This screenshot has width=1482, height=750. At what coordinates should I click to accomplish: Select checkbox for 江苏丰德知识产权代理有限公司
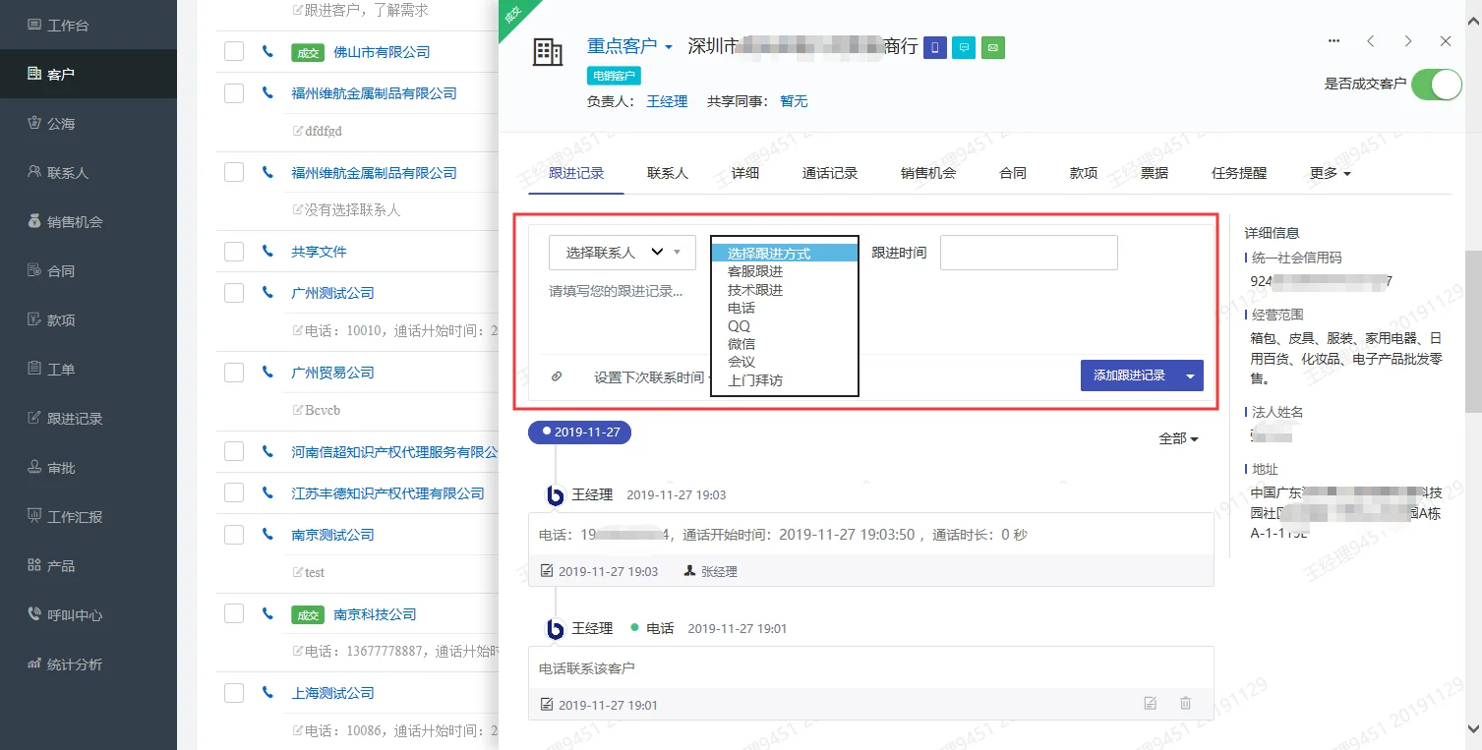pos(234,492)
